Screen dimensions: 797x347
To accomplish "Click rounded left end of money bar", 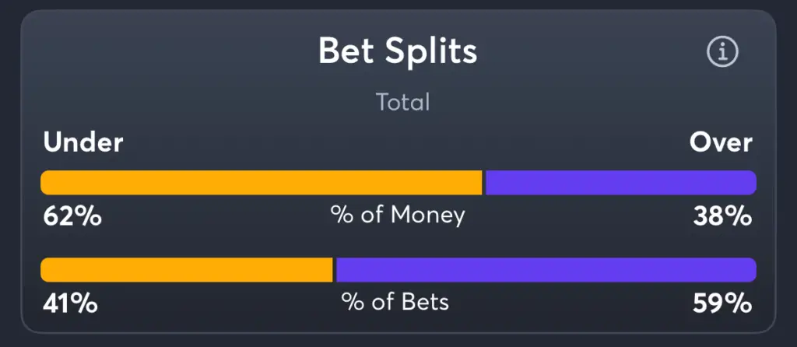I will pyautogui.click(x=47, y=182).
